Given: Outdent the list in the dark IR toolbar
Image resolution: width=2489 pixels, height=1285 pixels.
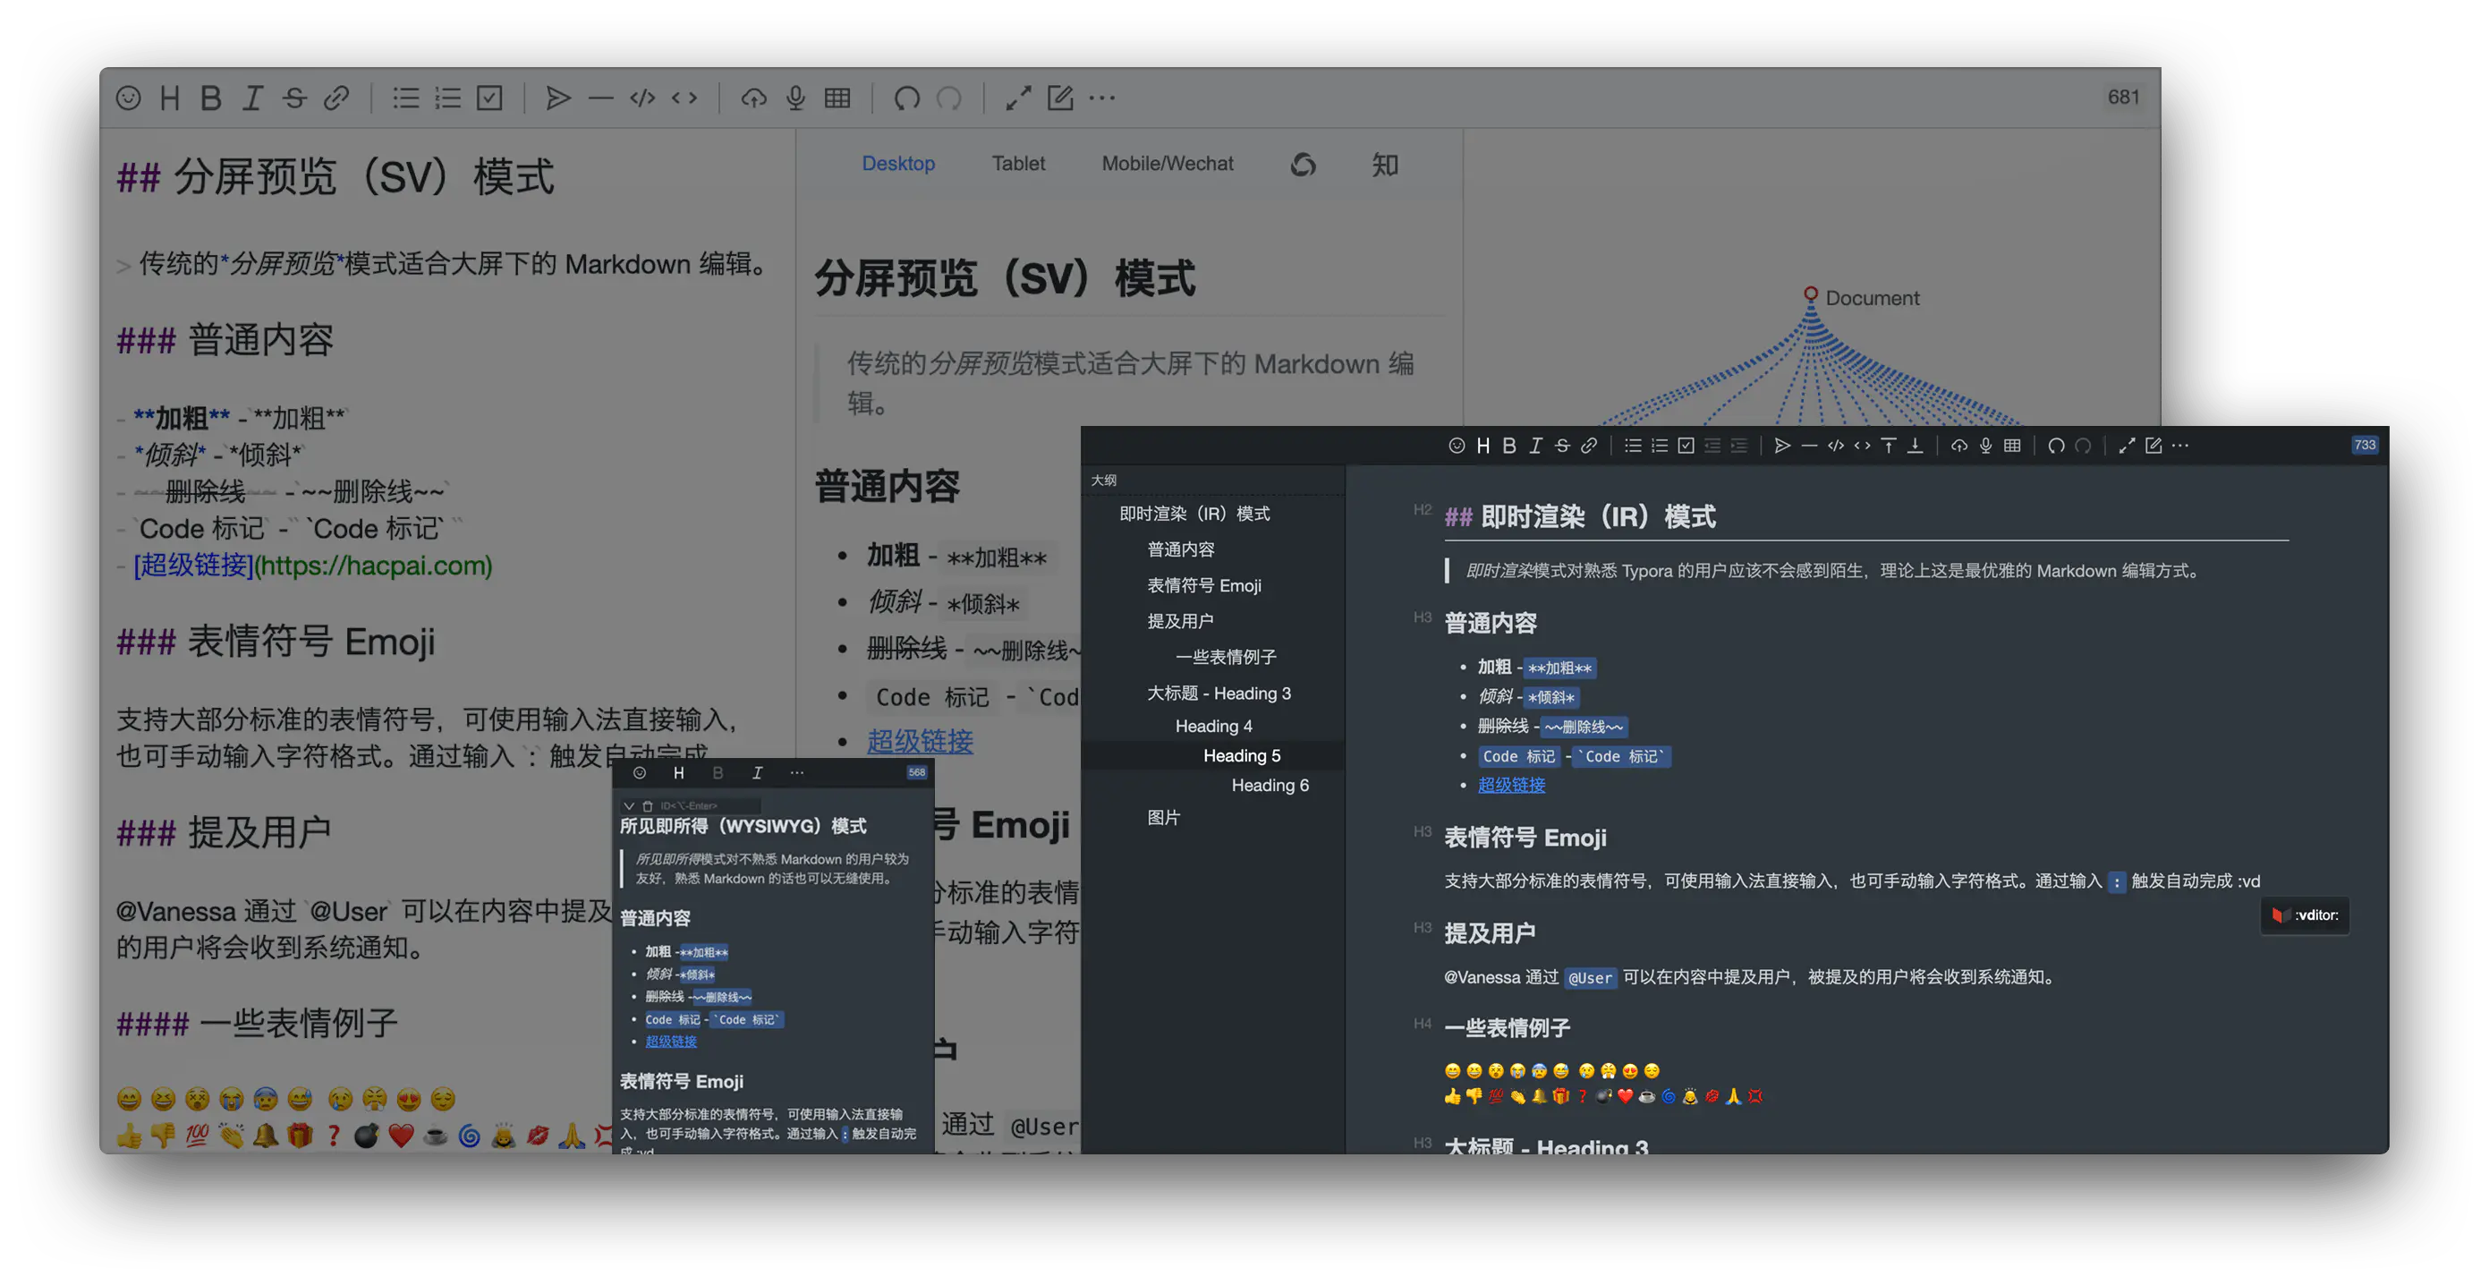Looking at the screenshot, I should coord(1712,446).
